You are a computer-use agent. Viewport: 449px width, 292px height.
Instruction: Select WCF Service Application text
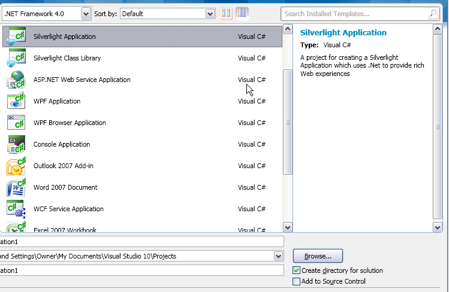(68, 209)
